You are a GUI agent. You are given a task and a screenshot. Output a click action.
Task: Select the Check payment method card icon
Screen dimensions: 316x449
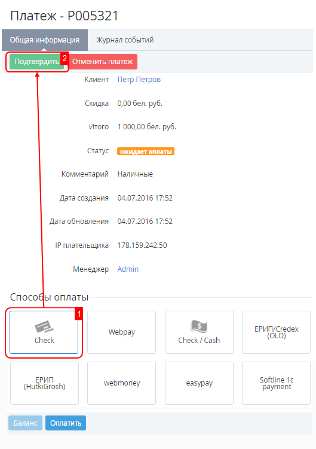pos(44,327)
